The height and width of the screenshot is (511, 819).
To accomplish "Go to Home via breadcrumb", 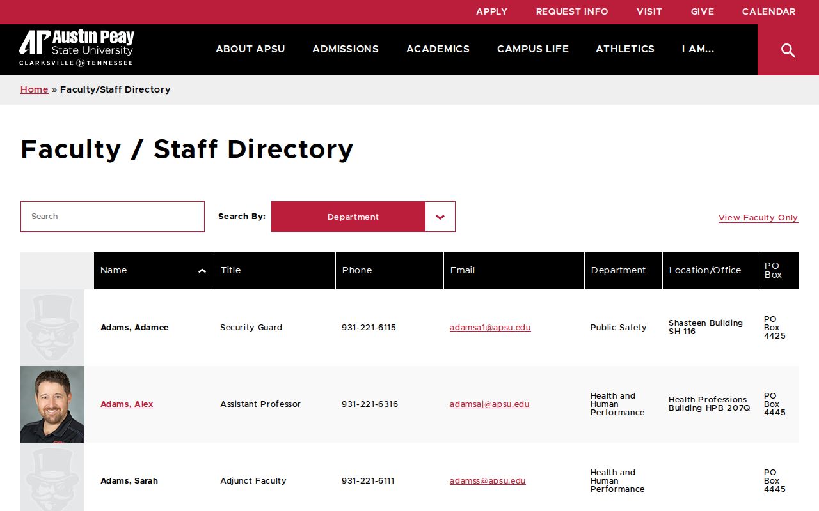I will tap(35, 89).
